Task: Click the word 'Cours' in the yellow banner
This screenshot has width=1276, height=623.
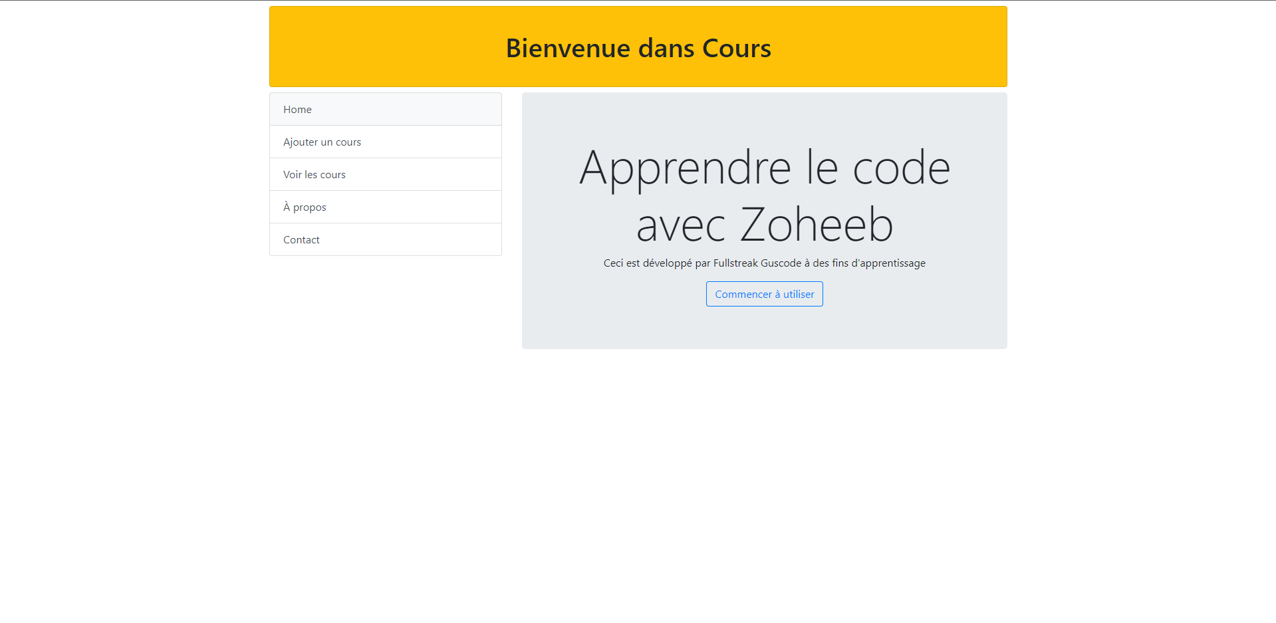Action: tap(736, 48)
